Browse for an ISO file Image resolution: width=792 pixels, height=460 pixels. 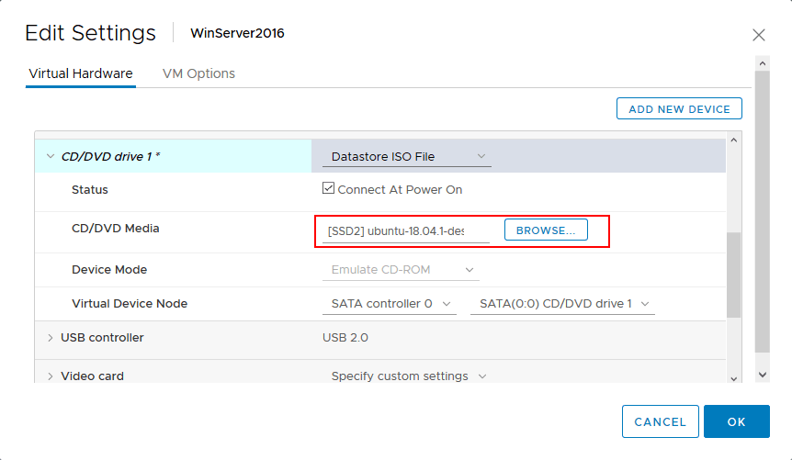[x=546, y=230]
